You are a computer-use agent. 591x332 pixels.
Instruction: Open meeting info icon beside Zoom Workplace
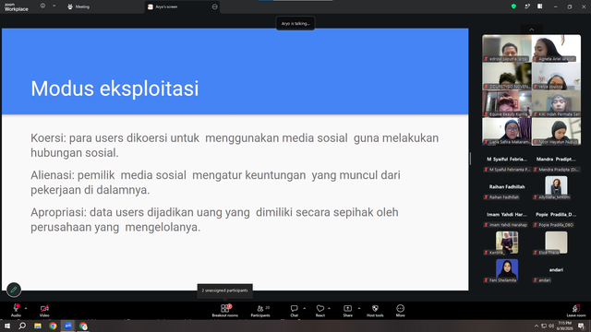(x=42, y=6)
